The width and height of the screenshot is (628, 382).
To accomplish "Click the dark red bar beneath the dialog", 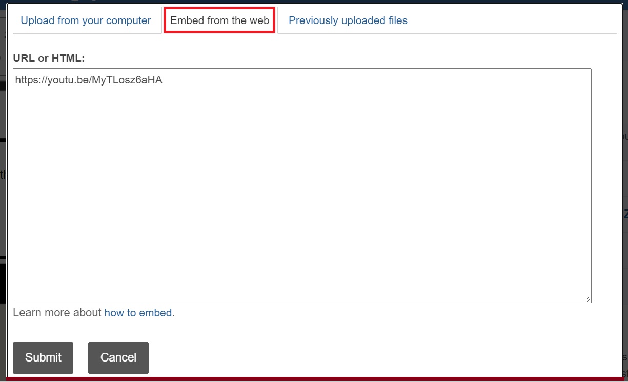I will click(x=314, y=379).
